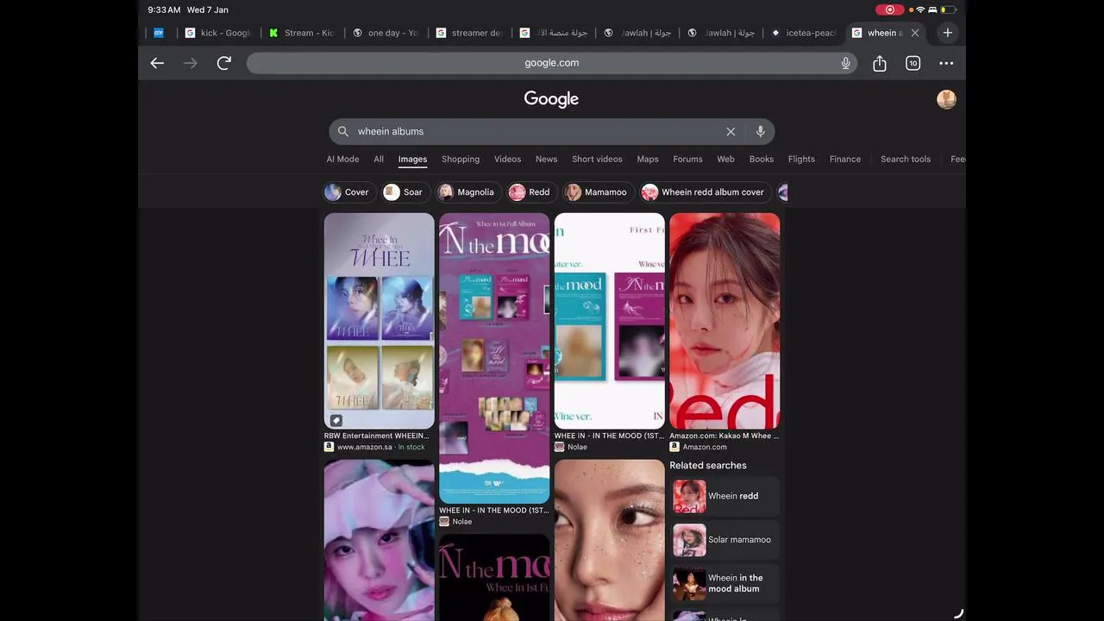Open related search Solar mamamoo
The width and height of the screenshot is (1104, 621).
pyautogui.click(x=724, y=540)
